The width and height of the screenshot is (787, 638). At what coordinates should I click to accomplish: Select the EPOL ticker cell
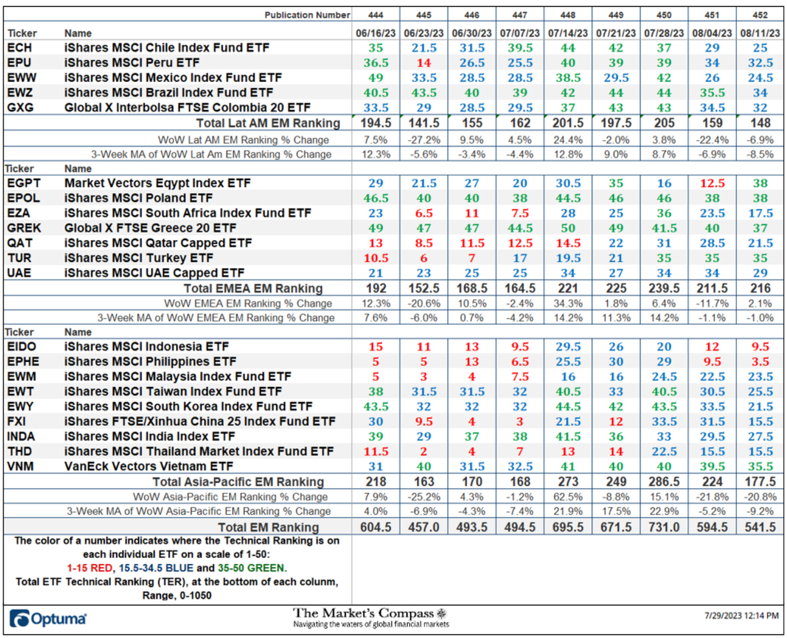tap(23, 198)
